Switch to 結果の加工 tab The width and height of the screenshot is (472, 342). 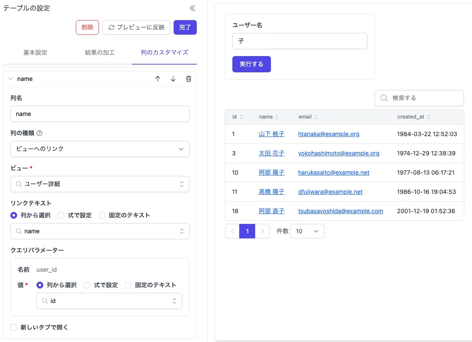click(100, 53)
